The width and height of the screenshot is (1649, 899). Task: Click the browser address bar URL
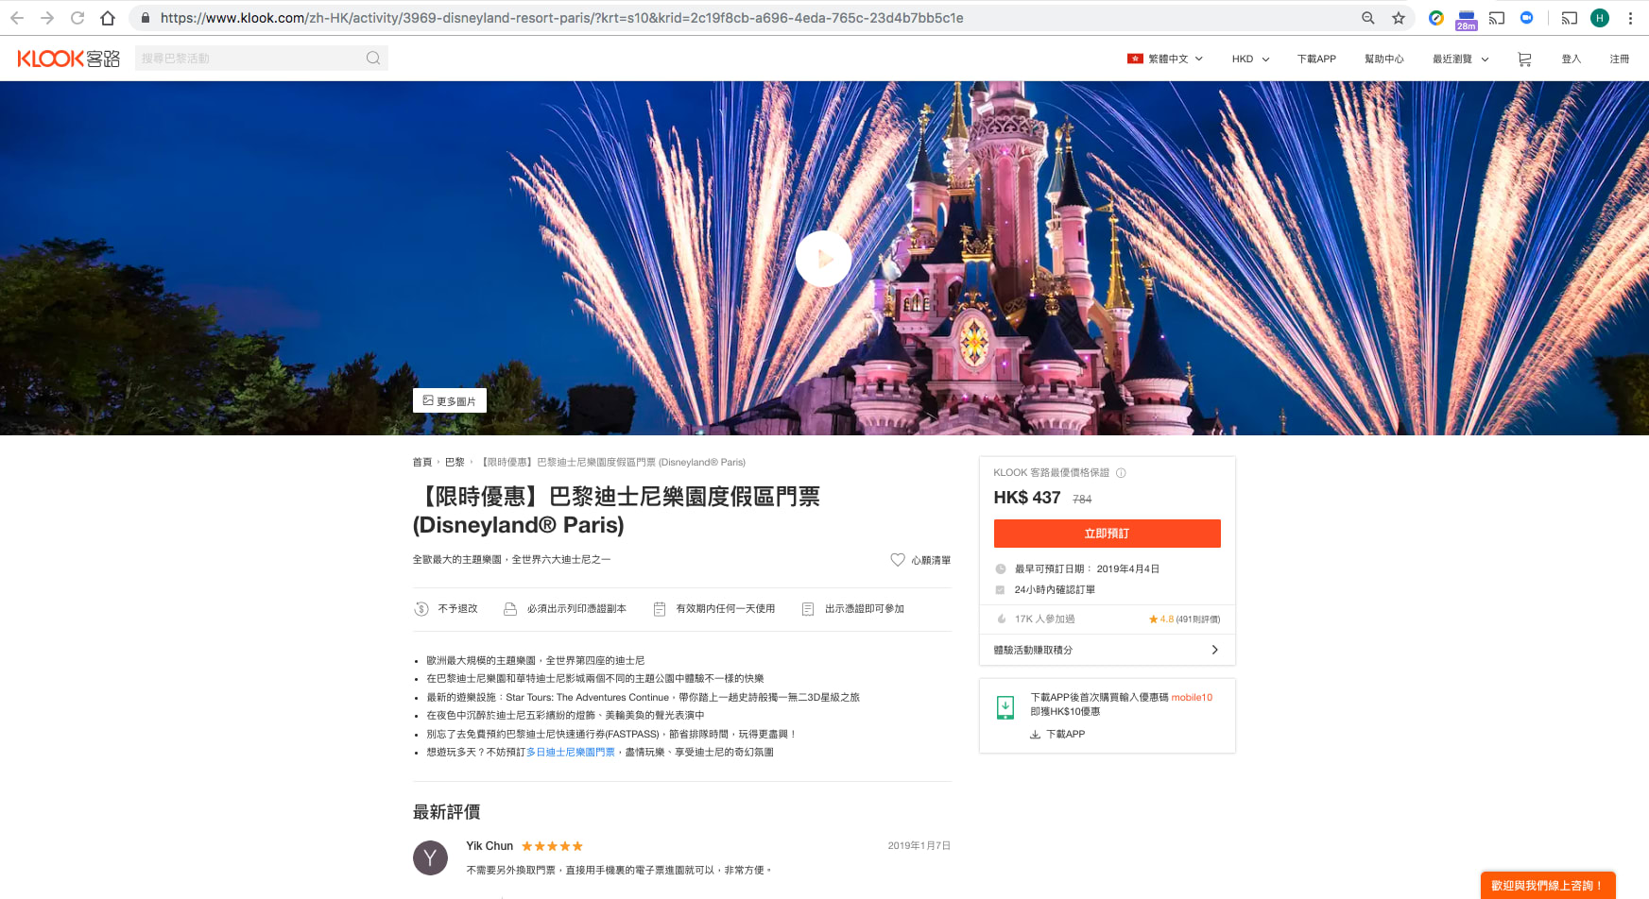pos(561,18)
